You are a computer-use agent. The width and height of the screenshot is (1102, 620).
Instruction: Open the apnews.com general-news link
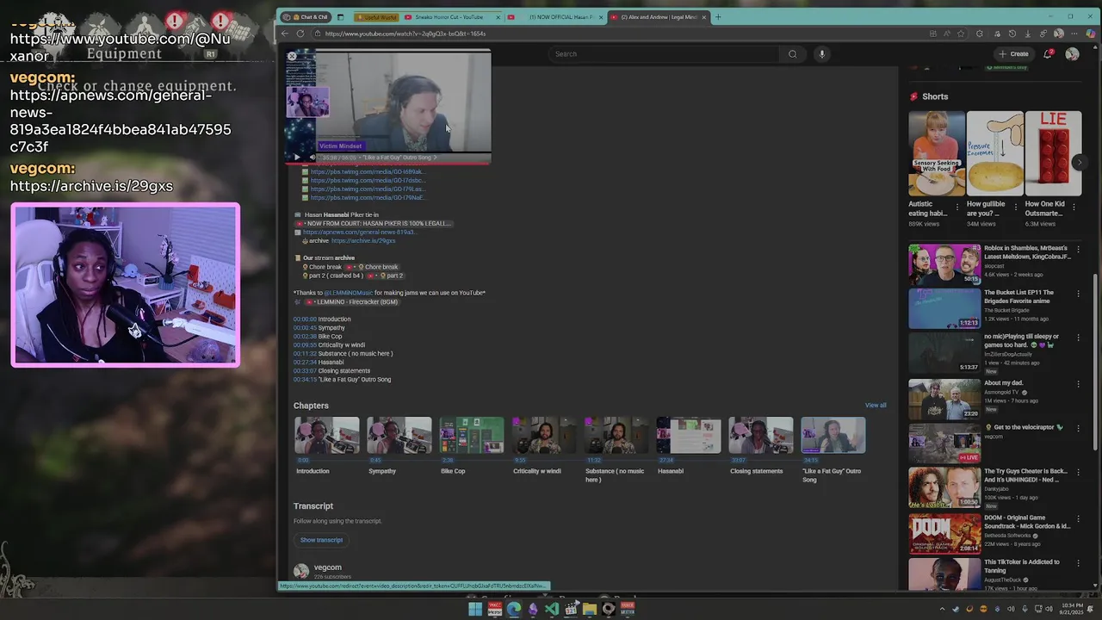point(359,232)
